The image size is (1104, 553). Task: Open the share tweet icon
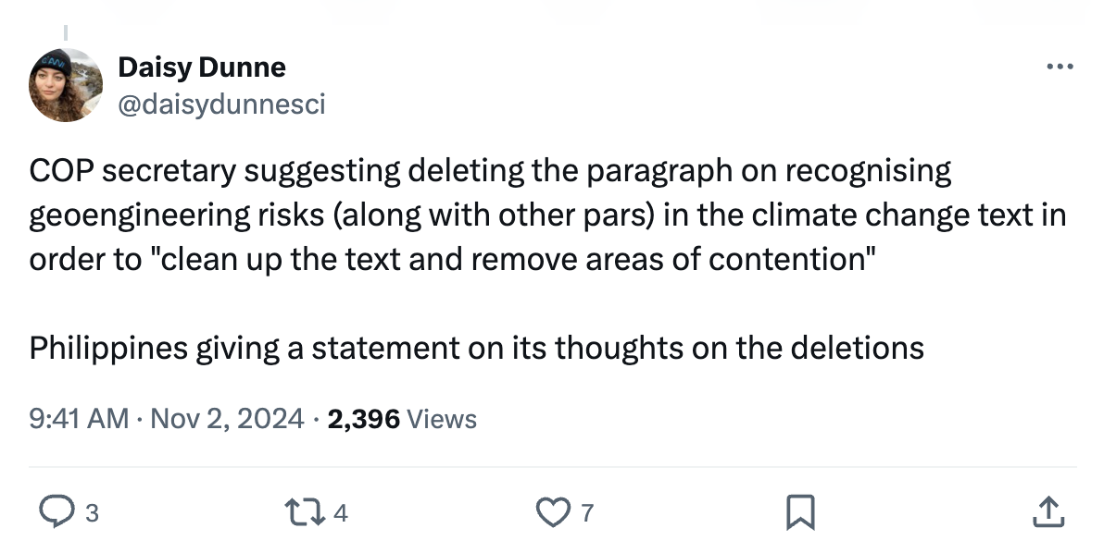pyautogui.click(x=1046, y=511)
